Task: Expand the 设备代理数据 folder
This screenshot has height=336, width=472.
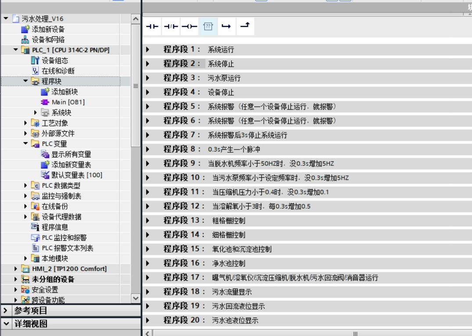Action: pos(25,217)
